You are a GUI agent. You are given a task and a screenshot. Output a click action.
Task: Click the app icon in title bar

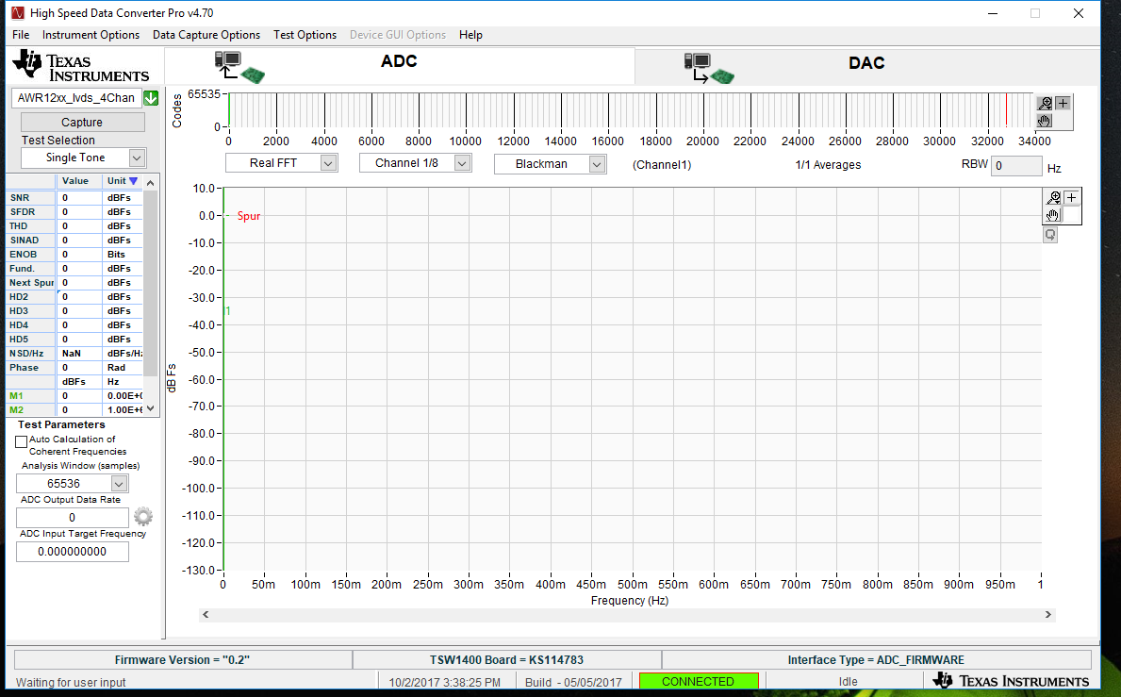18,13
